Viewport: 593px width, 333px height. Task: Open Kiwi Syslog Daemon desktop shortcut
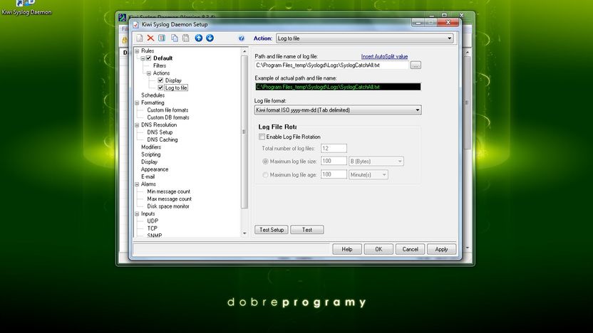(26, 8)
